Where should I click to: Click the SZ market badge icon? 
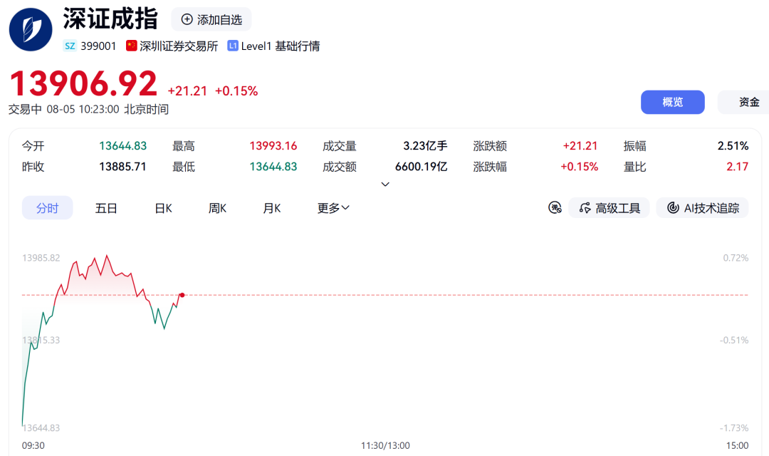pos(70,46)
